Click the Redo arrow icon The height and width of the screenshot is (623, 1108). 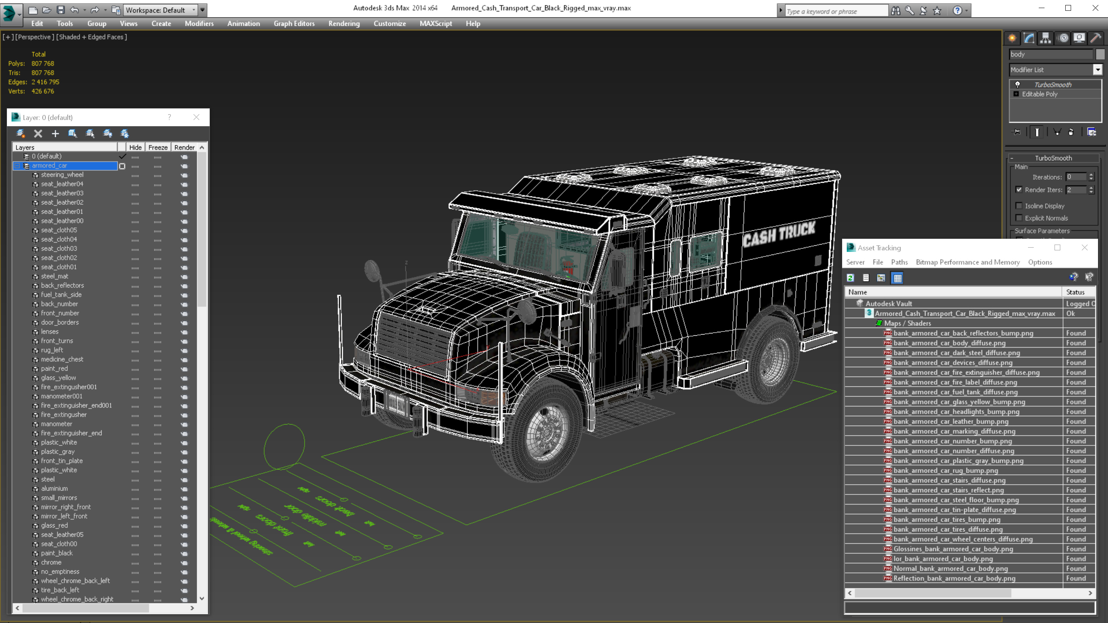tap(95, 10)
